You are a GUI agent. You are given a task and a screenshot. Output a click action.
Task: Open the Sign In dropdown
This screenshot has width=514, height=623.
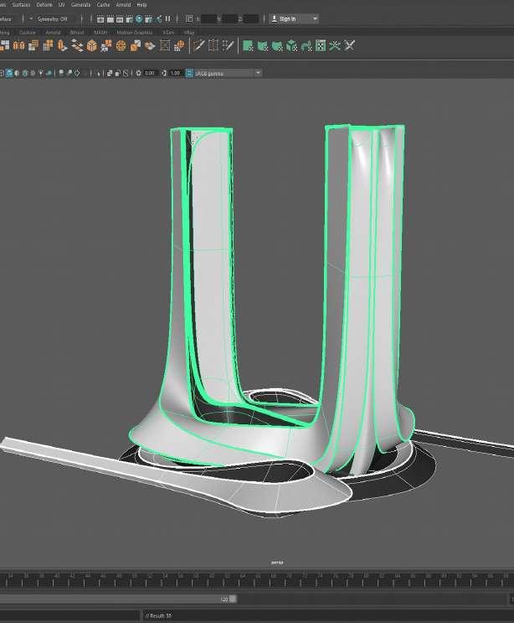coord(314,18)
